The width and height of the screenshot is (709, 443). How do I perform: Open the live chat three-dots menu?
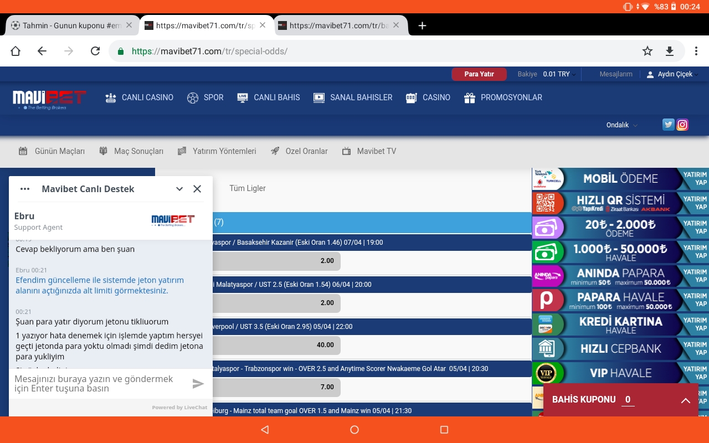tap(25, 189)
